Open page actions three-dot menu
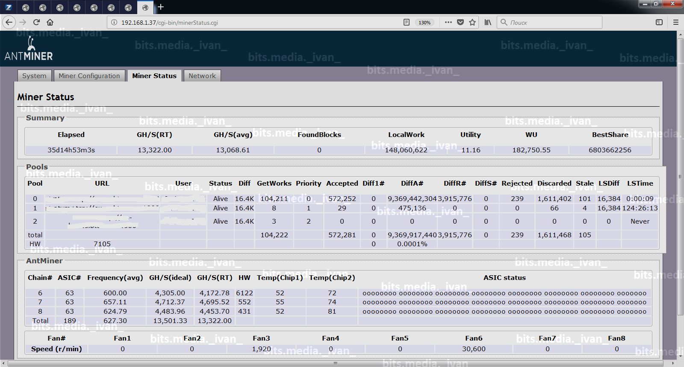 coord(448,22)
